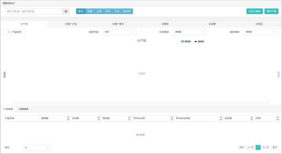Select the 今天 quick date button
282x154 pixels.
point(81,11)
